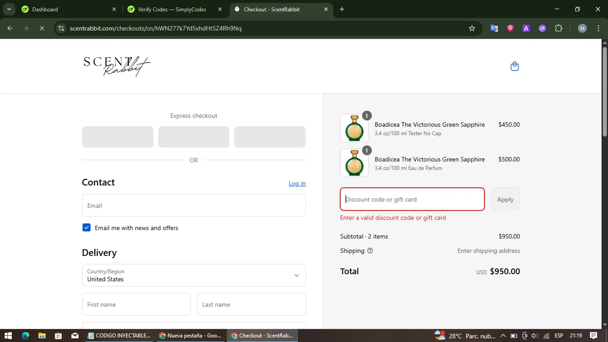Open the weather widget showing 28°C

point(465,336)
